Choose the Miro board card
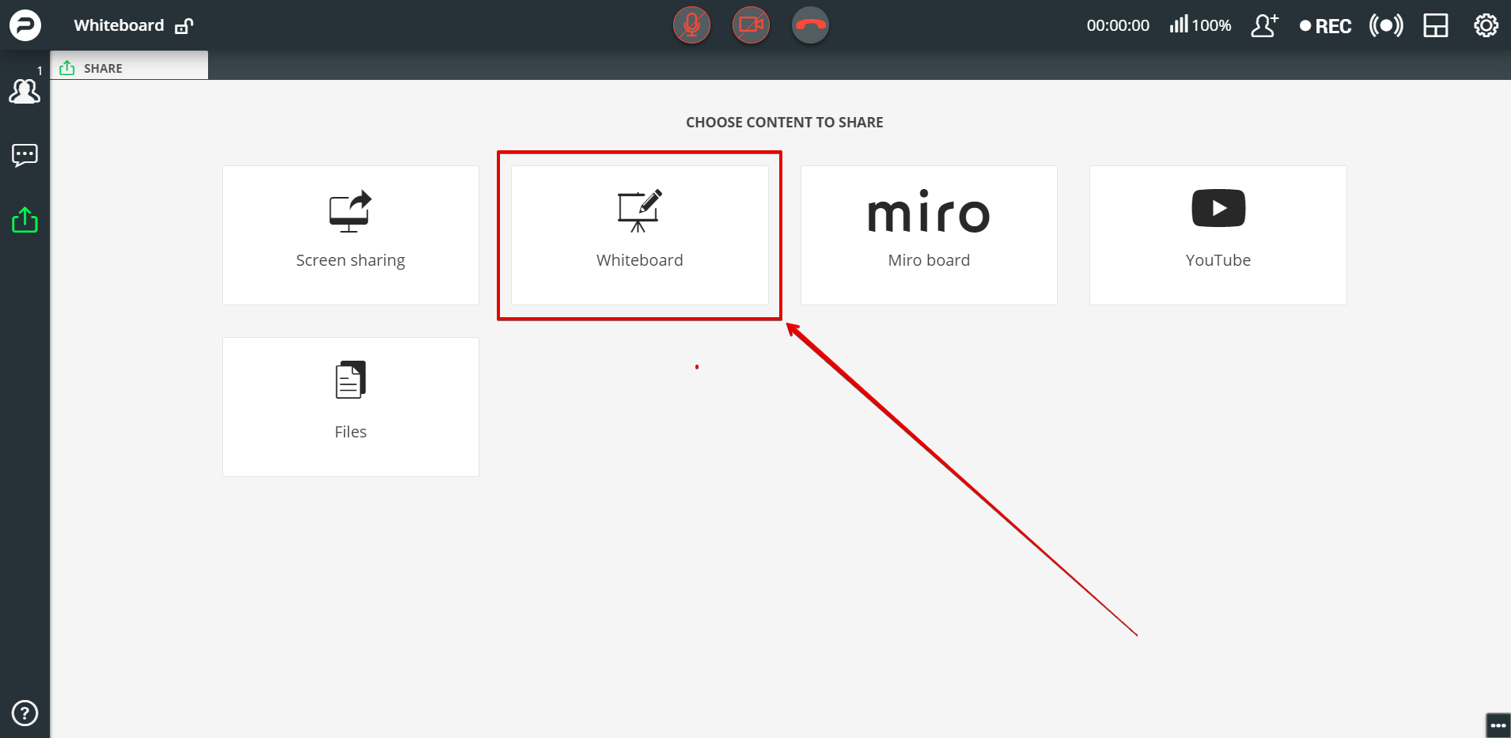The image size is (1511, 738). 929,235
